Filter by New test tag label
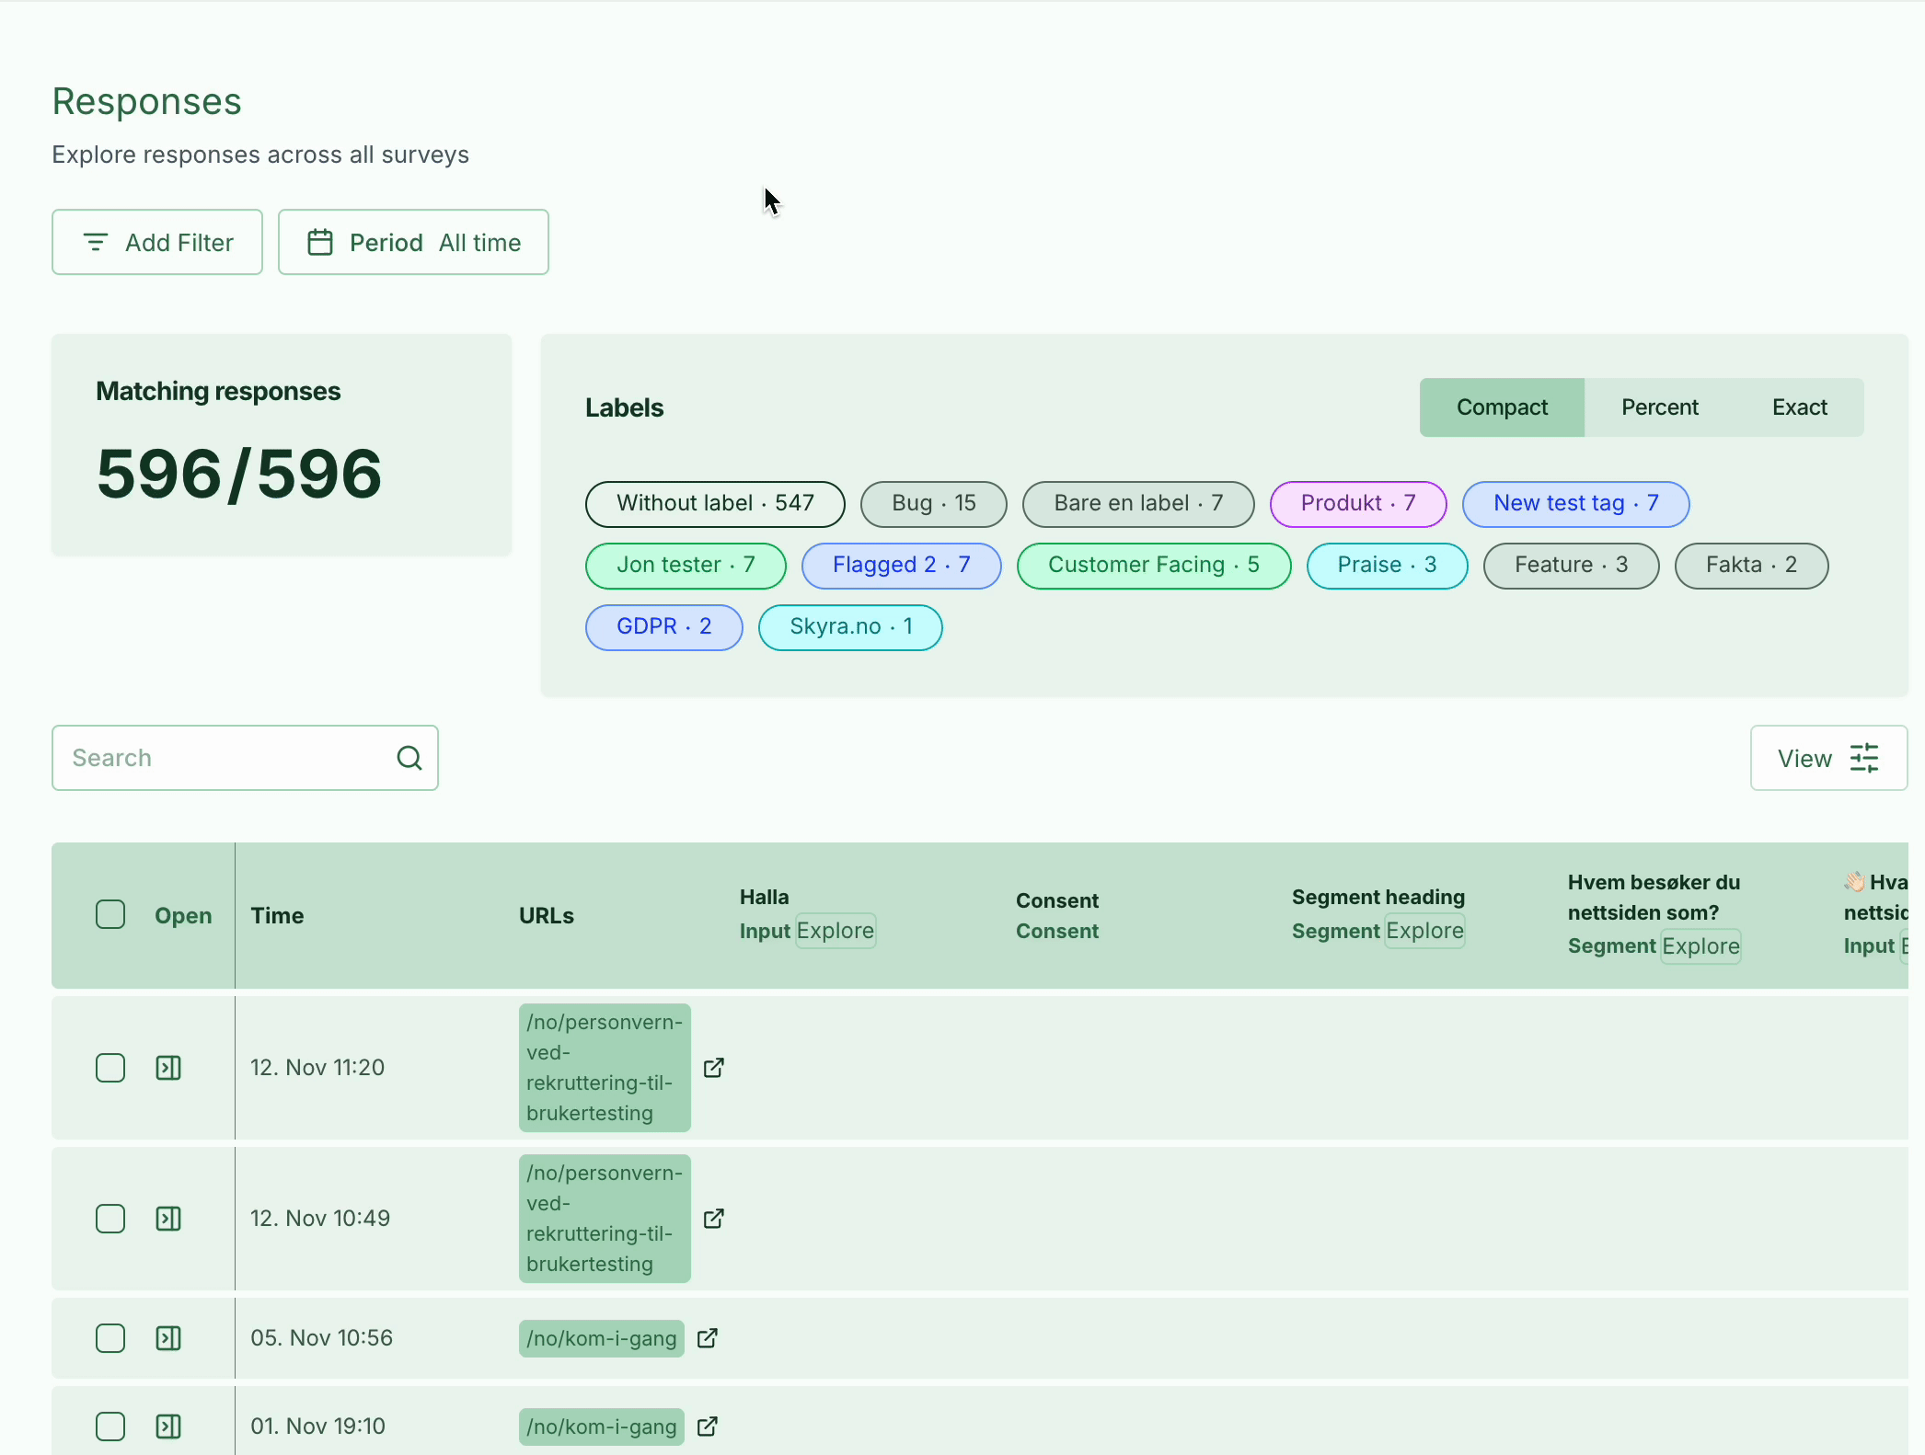The width and height of the screenshot is (1925, 1455). [x=1576, y=504]
